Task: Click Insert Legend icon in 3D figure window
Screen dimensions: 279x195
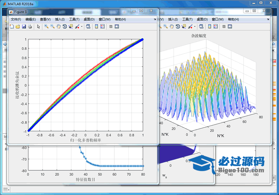Action: 216,27
